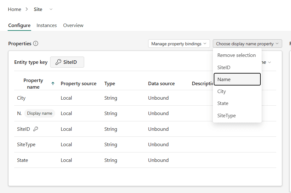Click String in the SiteType row
This screenshot has height=193, width=291.
pos(111,145)
